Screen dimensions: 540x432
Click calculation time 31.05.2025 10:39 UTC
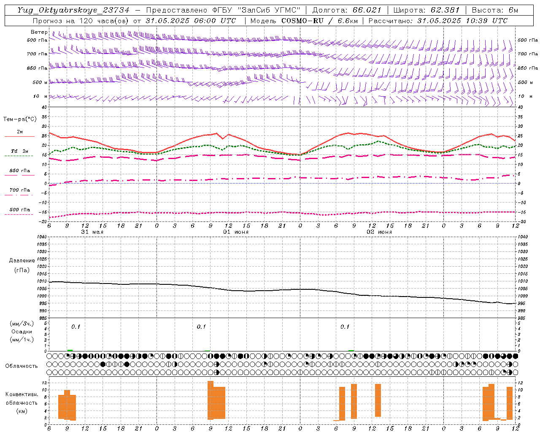point(462,21)
